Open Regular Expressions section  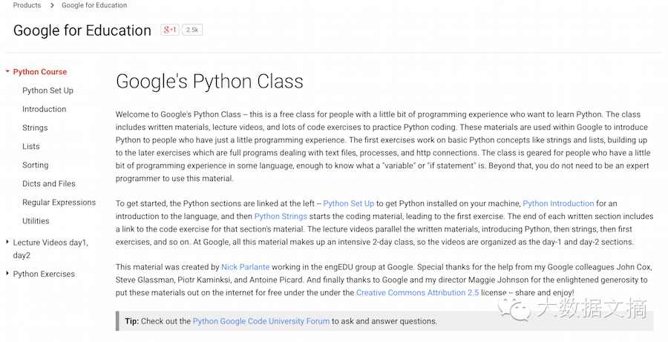click(59, 203)
